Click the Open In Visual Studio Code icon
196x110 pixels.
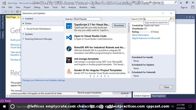tap(69, 37)
